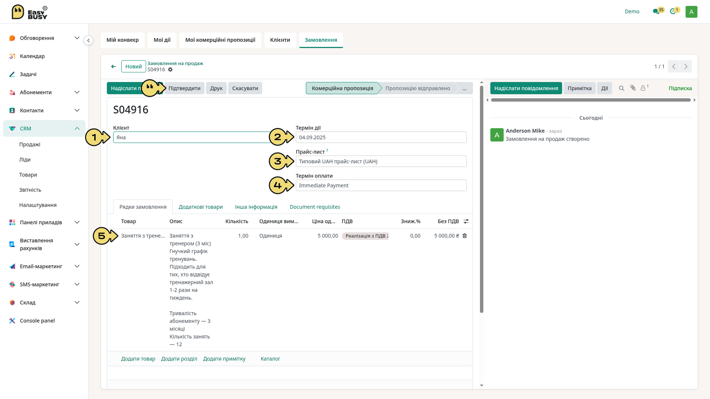
Task: Click the Додати товар link
Action: tap(138, 359)
